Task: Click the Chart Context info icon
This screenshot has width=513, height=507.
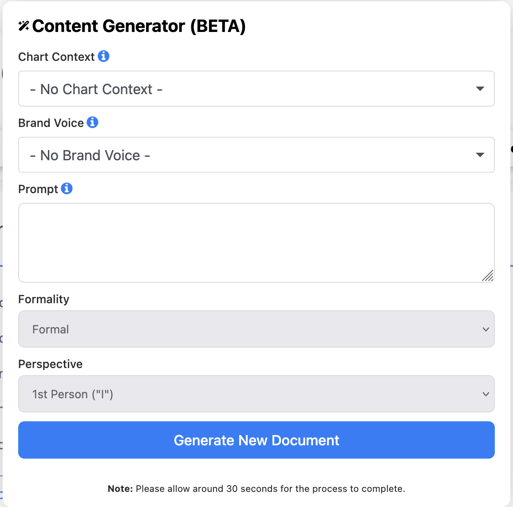Action: (103, 56)
